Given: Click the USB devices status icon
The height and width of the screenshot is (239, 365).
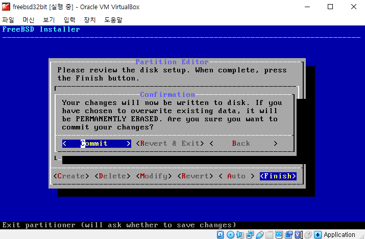Looking at the screenshot, I should (259, 234).
